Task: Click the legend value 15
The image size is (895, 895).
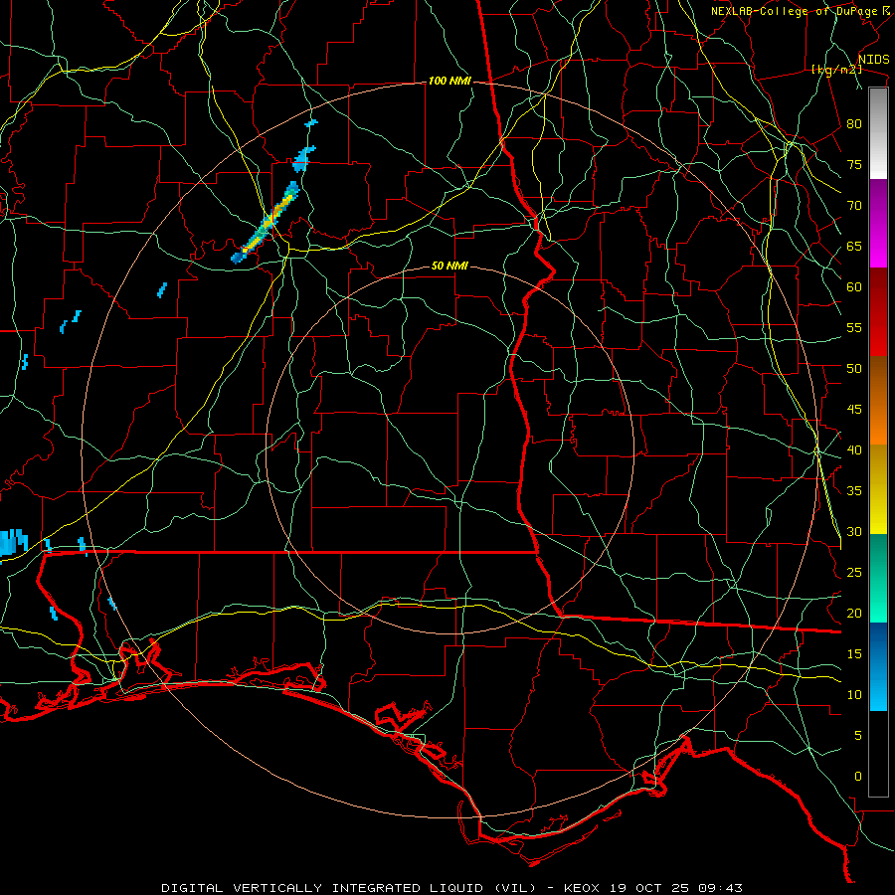Action: (854, 654)
